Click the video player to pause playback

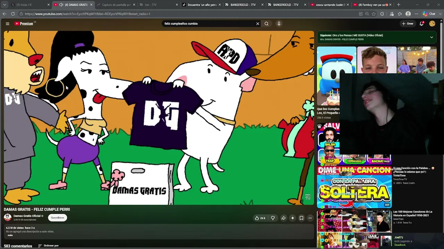(159, 118)
